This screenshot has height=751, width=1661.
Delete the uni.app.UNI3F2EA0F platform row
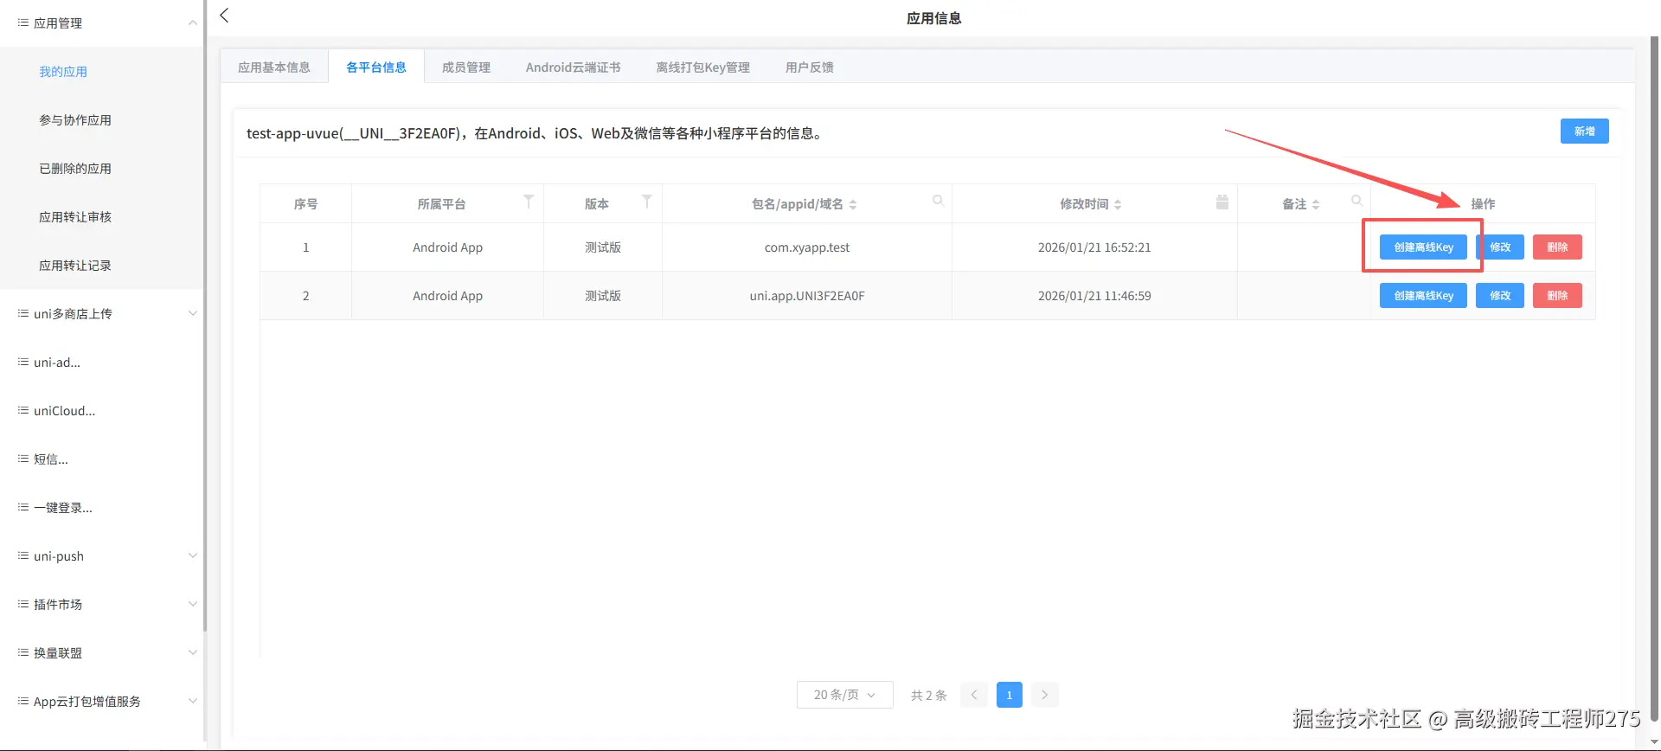pyautogui.click(x=1557, y=296)
